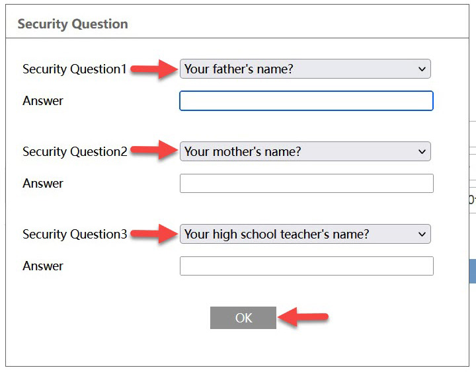
Task: Click the chevron arrow of Security Question2 dropdown
Action: tap(422, 151)
